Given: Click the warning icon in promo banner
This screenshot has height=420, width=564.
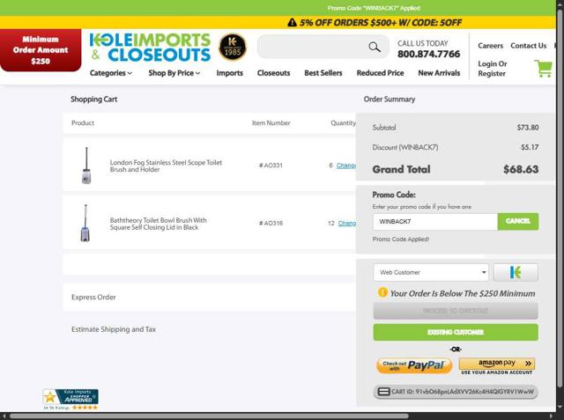Looking at the screenshot, I should click(292, 23).
